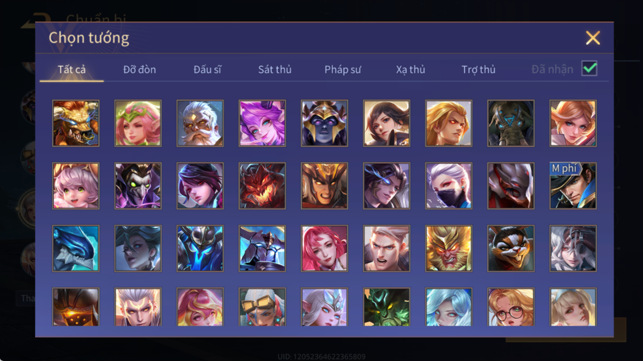Image resolution: width=643 pixels, height=361 pixels.
Task: Pick the raccoon hero with eye patch
Action: click(x=511, y=248)
